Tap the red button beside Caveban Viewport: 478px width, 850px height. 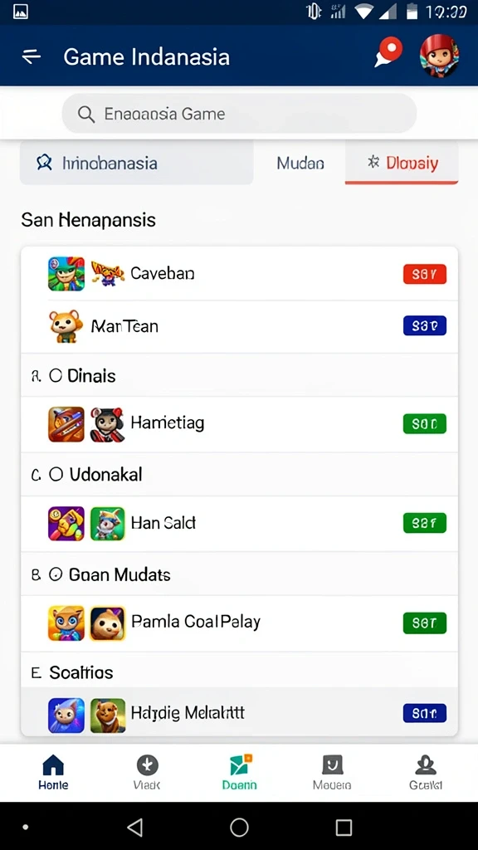click(425, 274)
